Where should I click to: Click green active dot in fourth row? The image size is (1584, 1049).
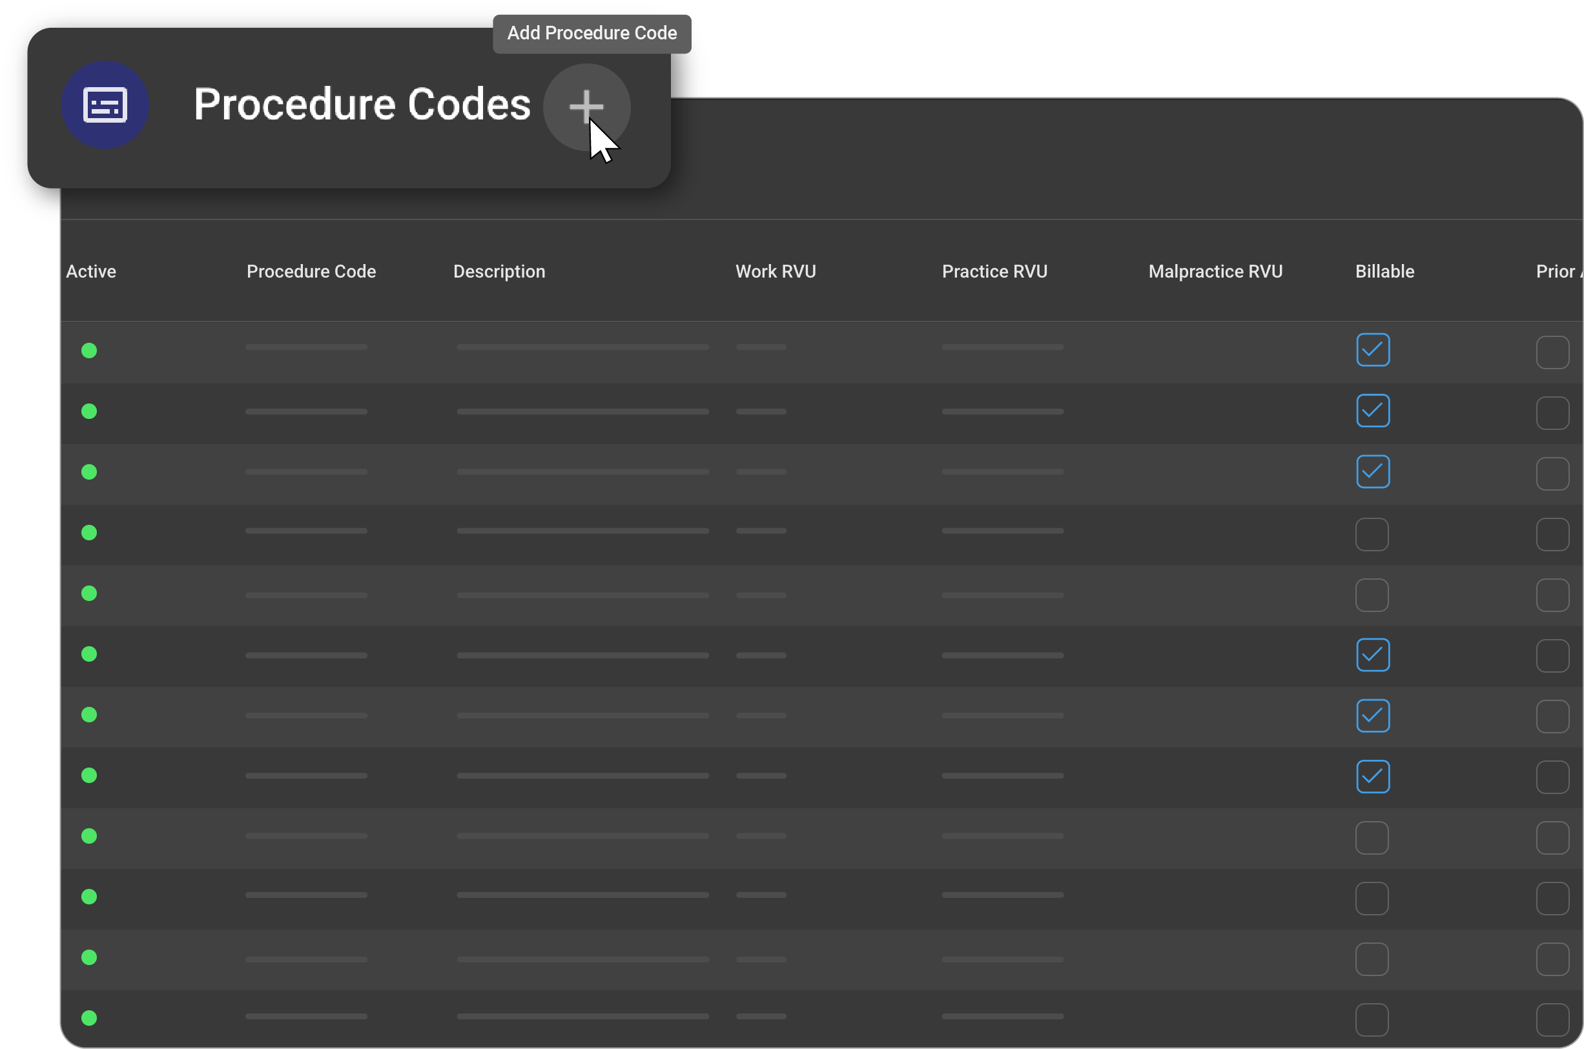click(x=89, y=533)
